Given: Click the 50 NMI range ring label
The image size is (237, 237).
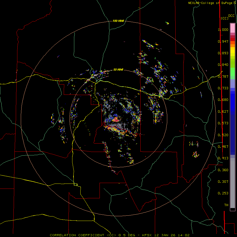Looking at the screenshot, I should (118, 70).
